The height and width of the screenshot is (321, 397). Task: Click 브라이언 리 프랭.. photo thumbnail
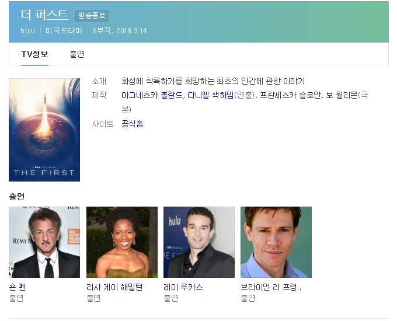pyautogui.click(x=276, y=242)
